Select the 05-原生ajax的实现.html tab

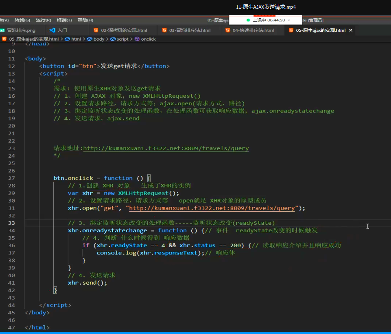(320, 30)
